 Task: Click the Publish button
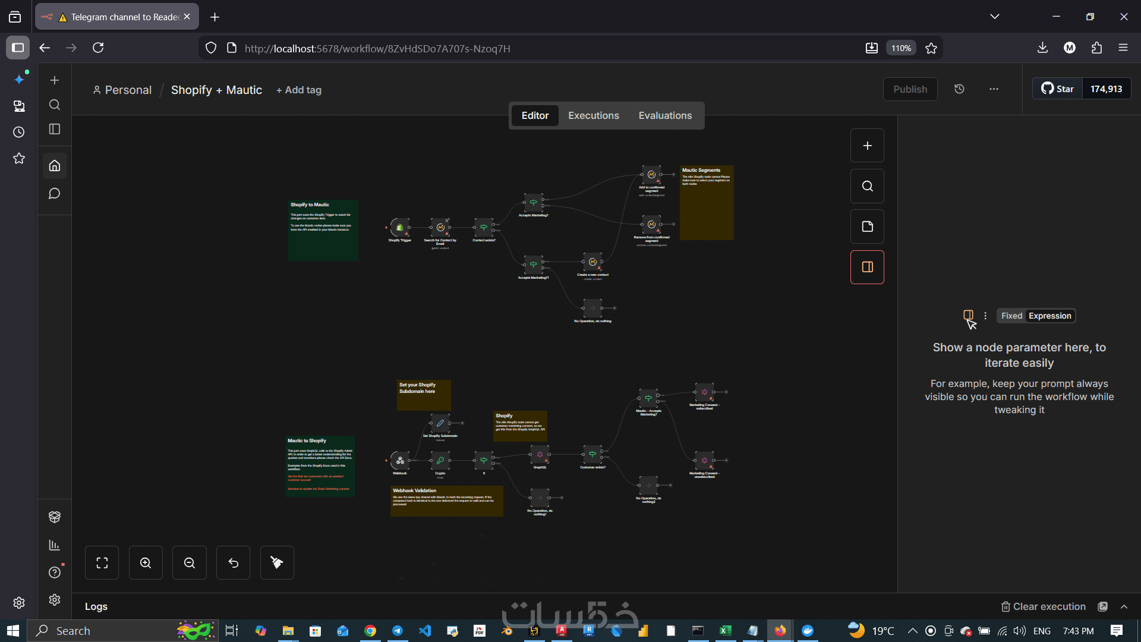click(x=910, y=89)
